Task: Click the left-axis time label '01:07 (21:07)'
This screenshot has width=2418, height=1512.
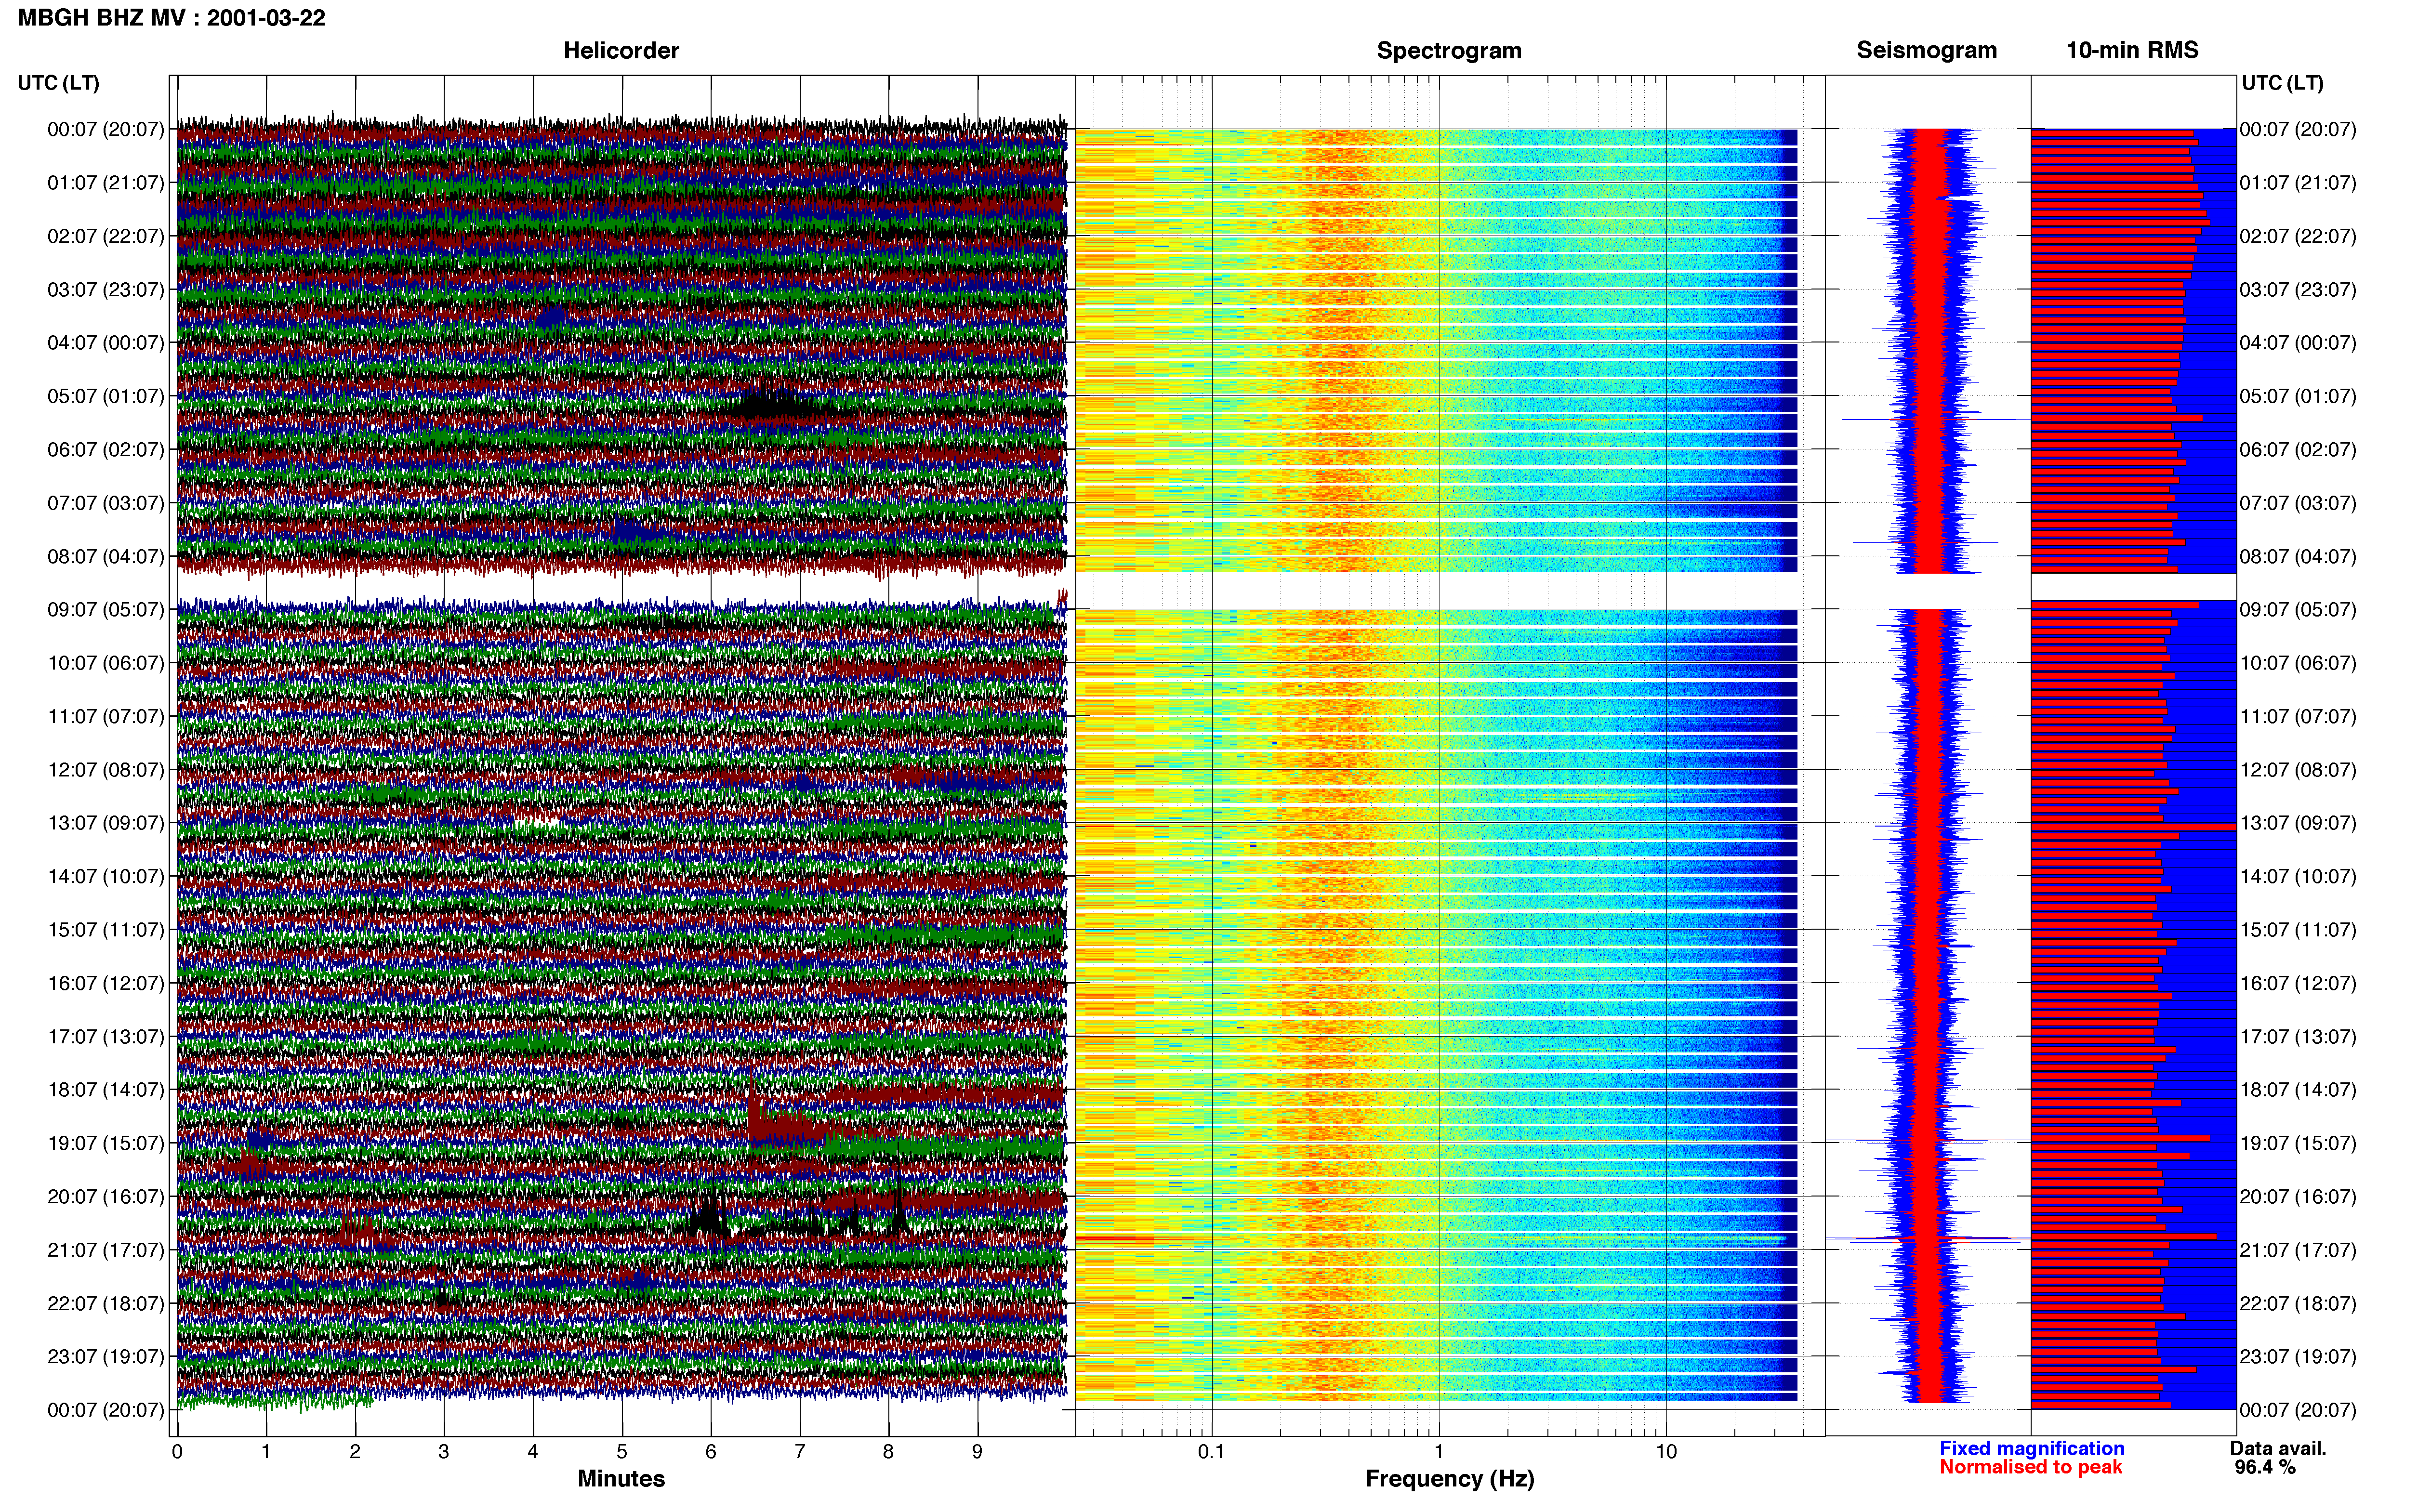Action: coord(106,183)
